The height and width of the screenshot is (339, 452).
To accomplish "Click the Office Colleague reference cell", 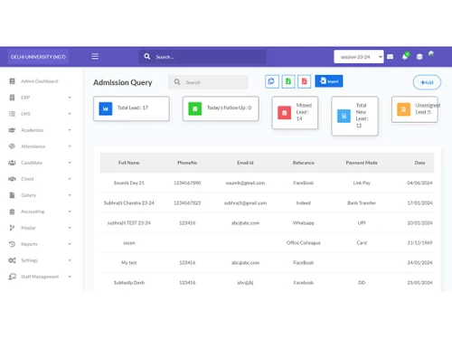I will (304, 242).
